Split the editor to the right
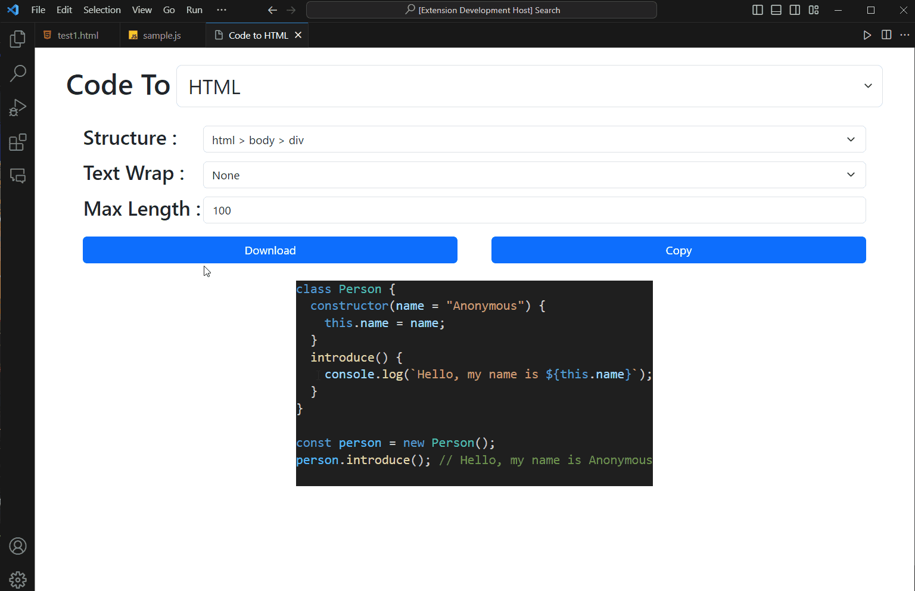 (x=886, y=35)
